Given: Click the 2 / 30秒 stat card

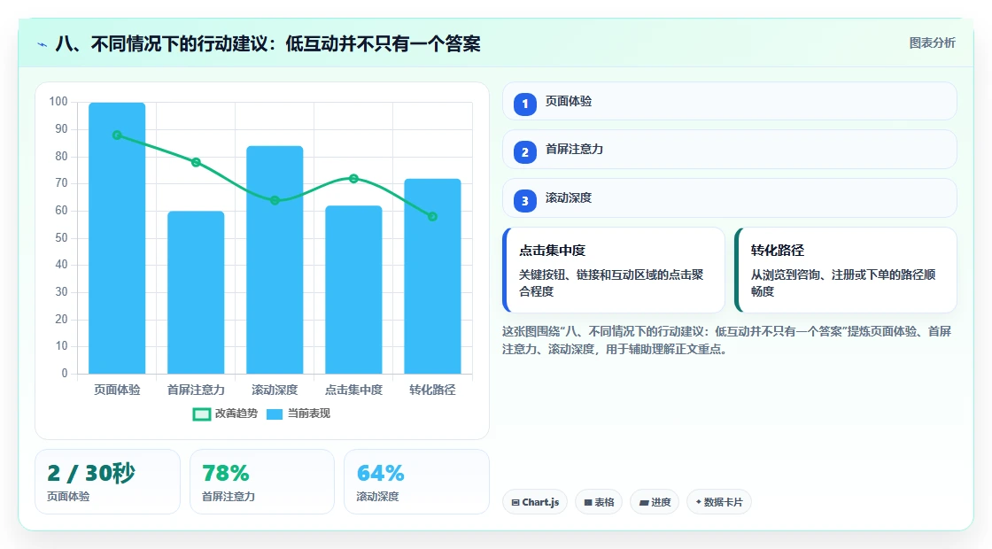Looking at the screenshot, I should (x=107, y=482).
